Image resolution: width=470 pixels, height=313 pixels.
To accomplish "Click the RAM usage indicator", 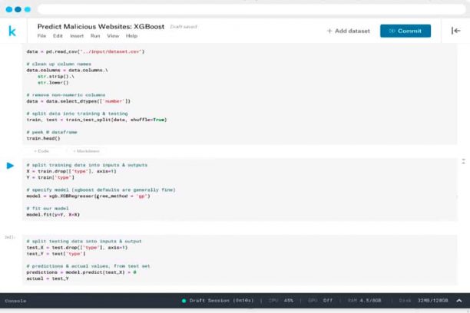I will 365,301.
